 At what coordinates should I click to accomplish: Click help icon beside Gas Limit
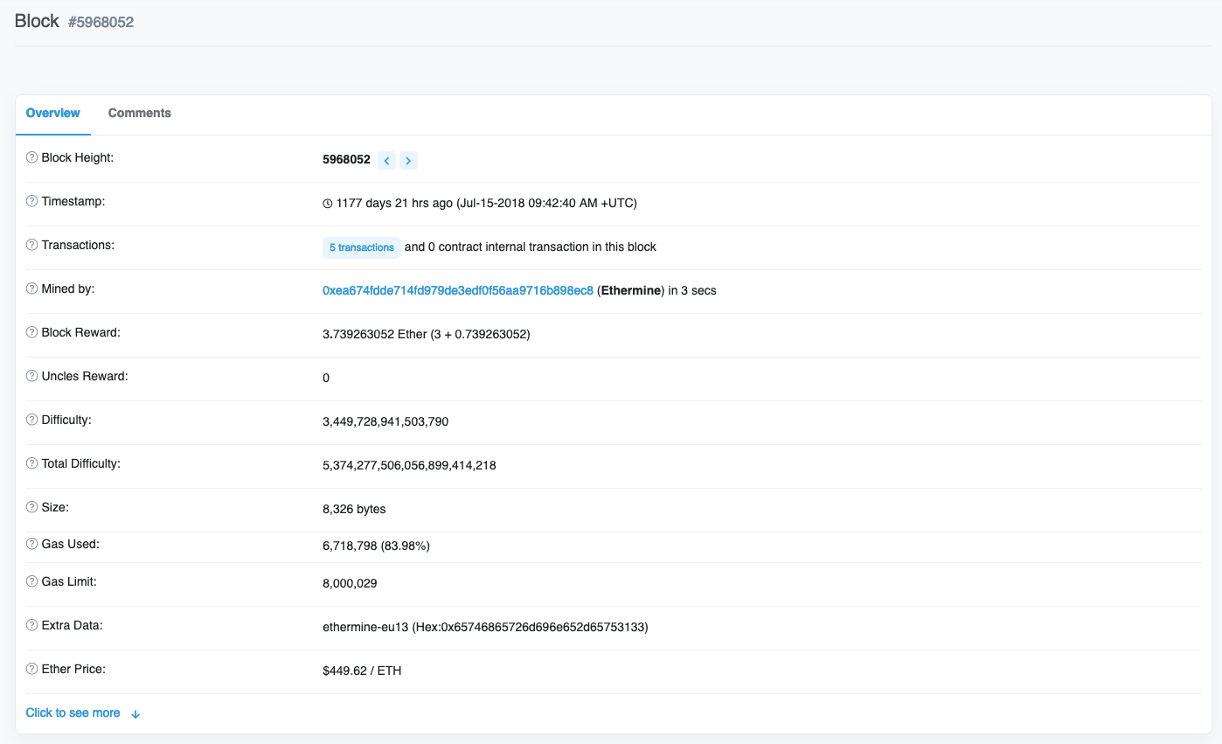(x=32, y=582)
